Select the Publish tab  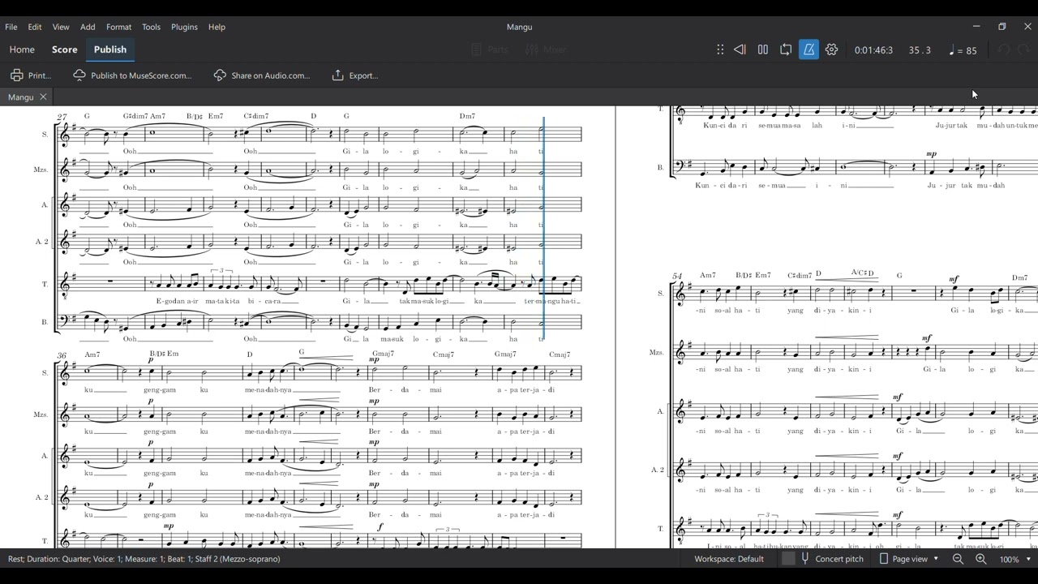pyautogui.click(x=110, y=49)
